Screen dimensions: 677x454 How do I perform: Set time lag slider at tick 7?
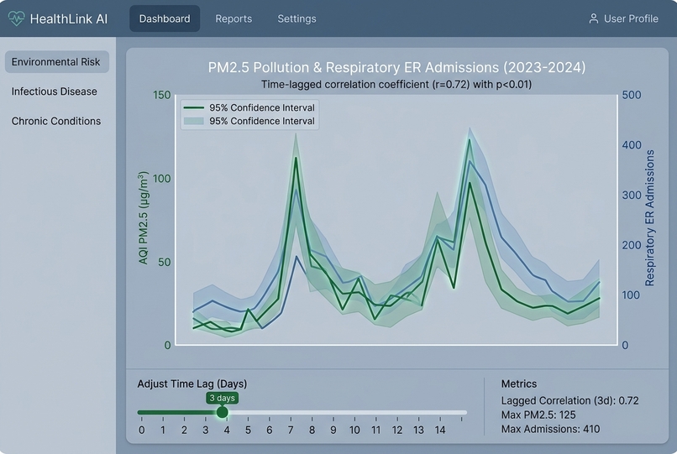(291, 413)
